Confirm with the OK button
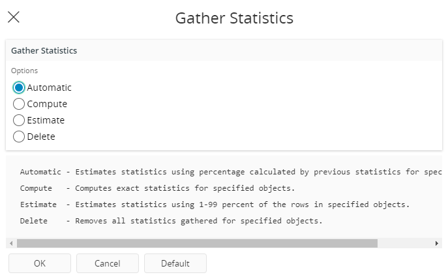Screen dimensions: 448x277 (39, 263)
